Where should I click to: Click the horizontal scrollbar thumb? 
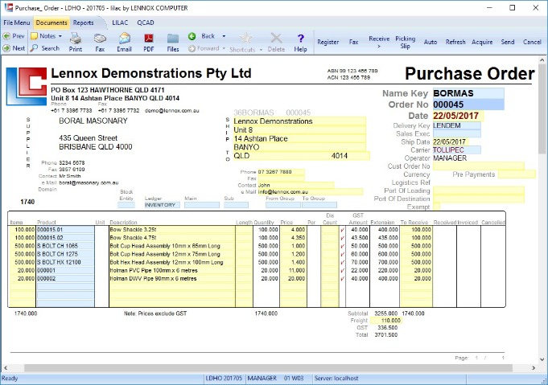click(x=268, y=368)
